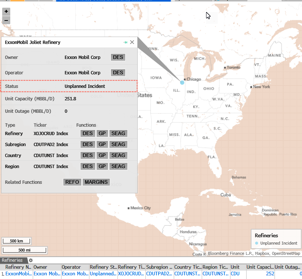Open Refineries table settings gear

click(x=31, y=260)
